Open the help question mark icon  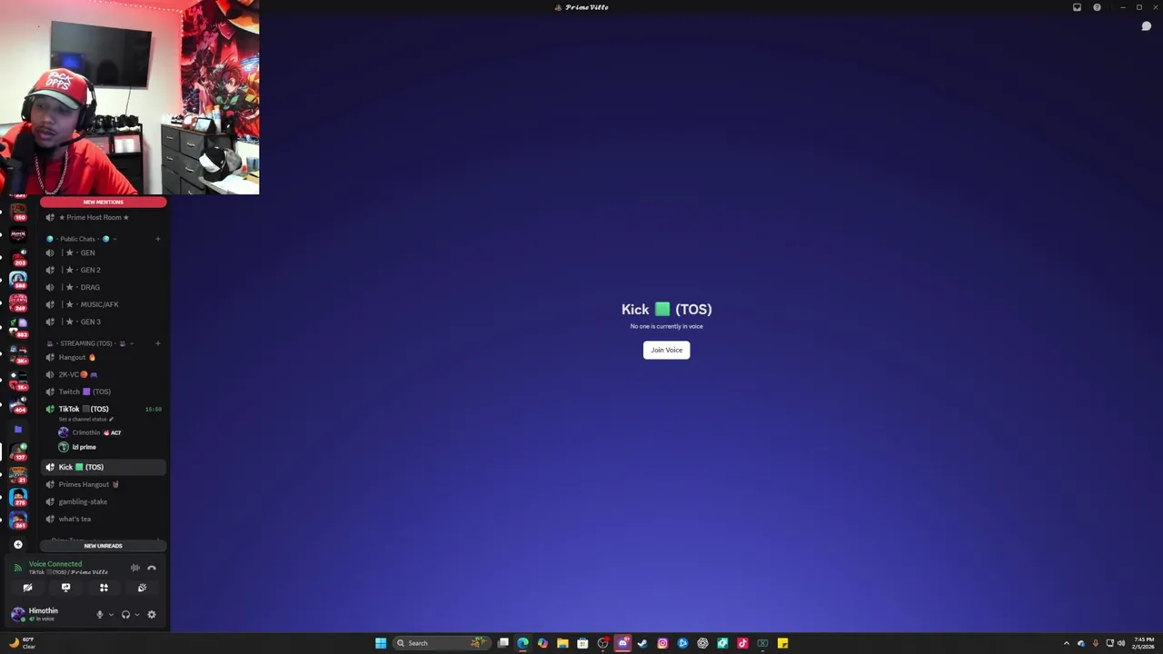click(x=1097, y=7)
